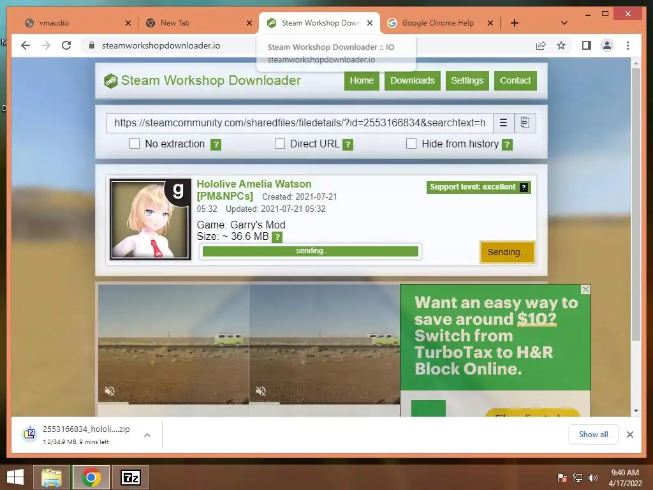Click the scrollbar down arrow

[x=636, y=411]
